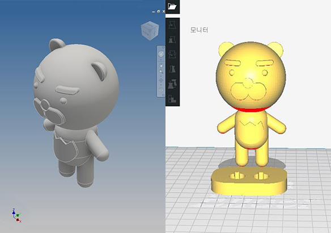Image resolution: width=331 pixels, height=233 pixels.
Task: Select the Support Blocker tool in Cura
Action: pyautogui.click(x=172, y=98)
